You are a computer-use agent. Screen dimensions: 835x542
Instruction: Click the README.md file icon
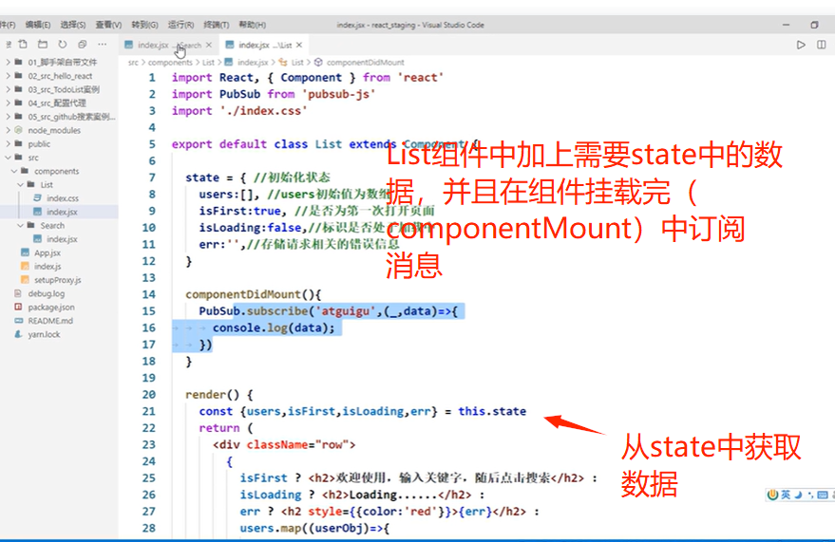[19, 321]
